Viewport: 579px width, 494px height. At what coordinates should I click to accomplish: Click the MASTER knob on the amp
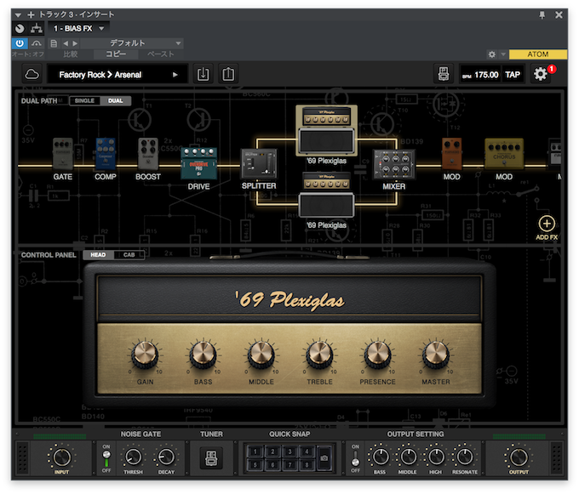436,355
